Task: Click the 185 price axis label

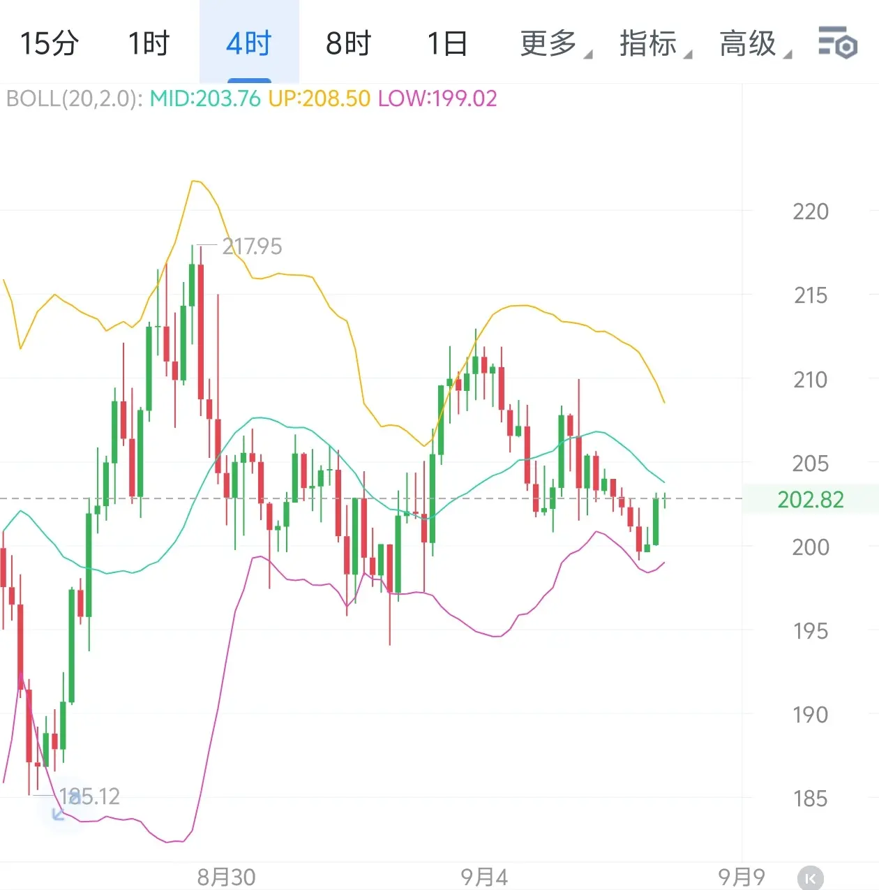Action: [x=811, y=799]
